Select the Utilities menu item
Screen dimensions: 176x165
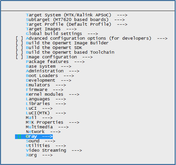click(46, 146)
